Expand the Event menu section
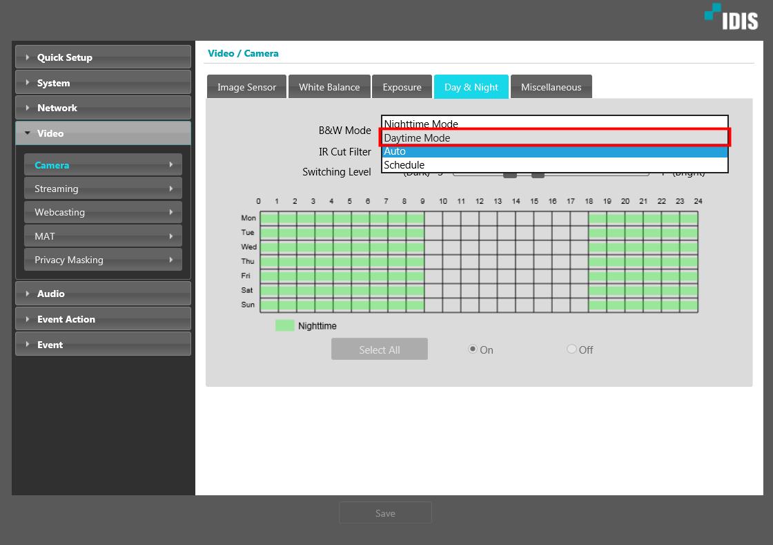 pos(103,344)
